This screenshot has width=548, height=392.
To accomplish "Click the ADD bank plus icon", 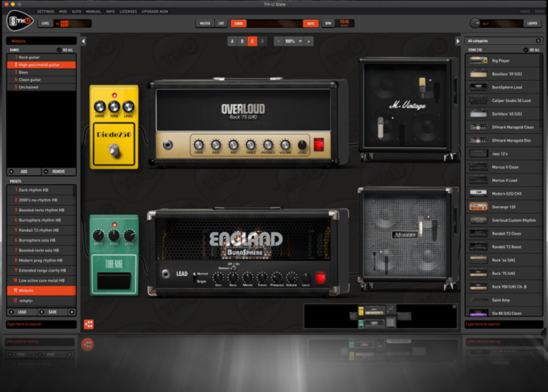I will click(x=11, y=171).
